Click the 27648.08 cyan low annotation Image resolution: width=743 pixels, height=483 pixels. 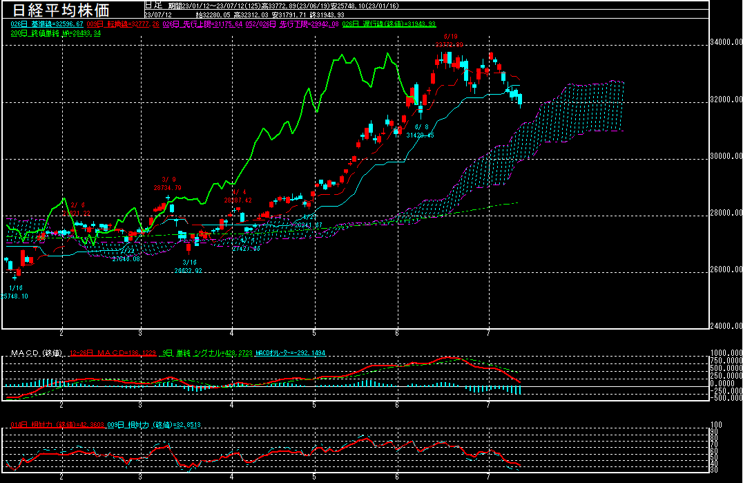126,259
